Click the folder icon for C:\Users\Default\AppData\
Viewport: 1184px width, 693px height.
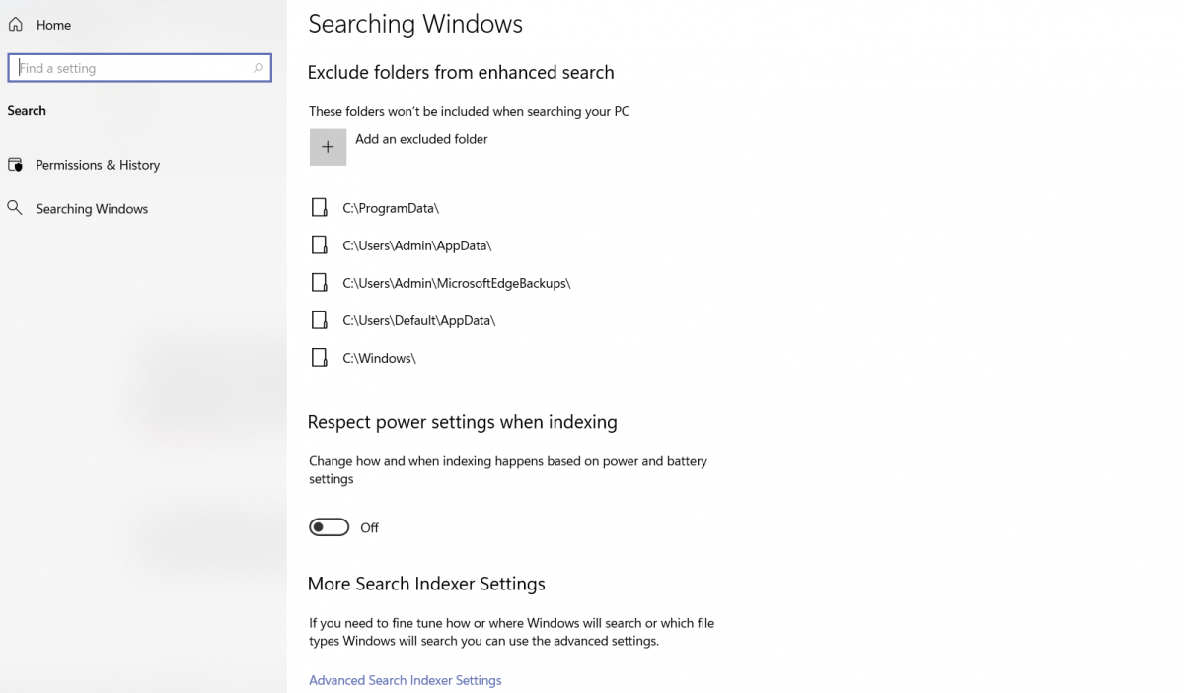click(x=319, y=320)
